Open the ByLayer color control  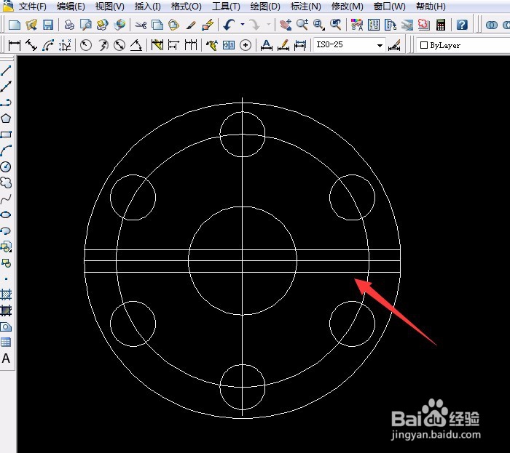pos(463,45)
